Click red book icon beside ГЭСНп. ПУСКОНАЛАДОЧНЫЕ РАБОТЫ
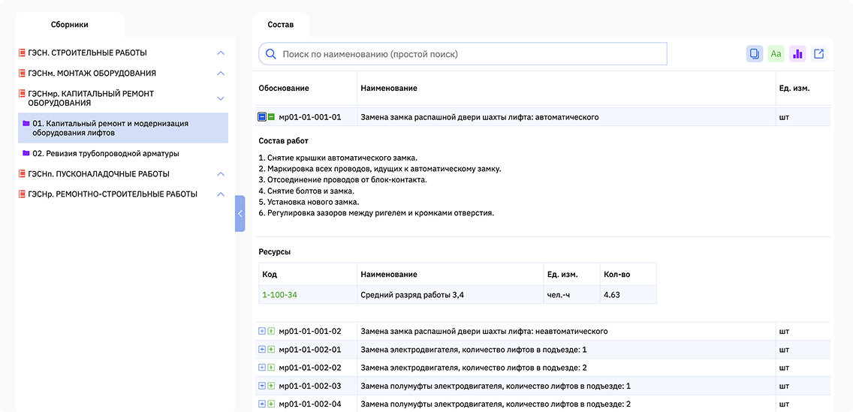 tap(23, 174)
